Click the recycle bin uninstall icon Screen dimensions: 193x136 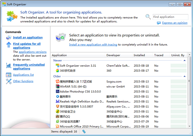pyautogui.click(x=61, y=37)
